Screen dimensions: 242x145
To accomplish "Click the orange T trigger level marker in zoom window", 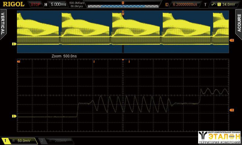I will (231, 110).
